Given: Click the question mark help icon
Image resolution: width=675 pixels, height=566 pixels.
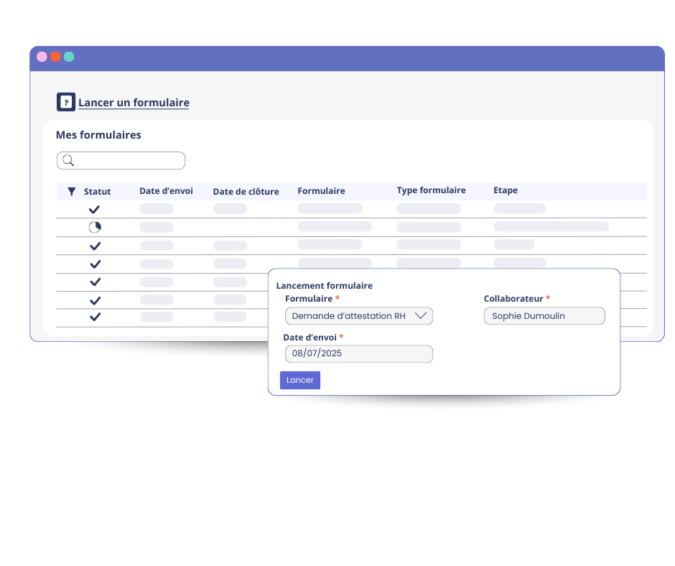Looking at the screenshot, I should [x=65, y=101].
